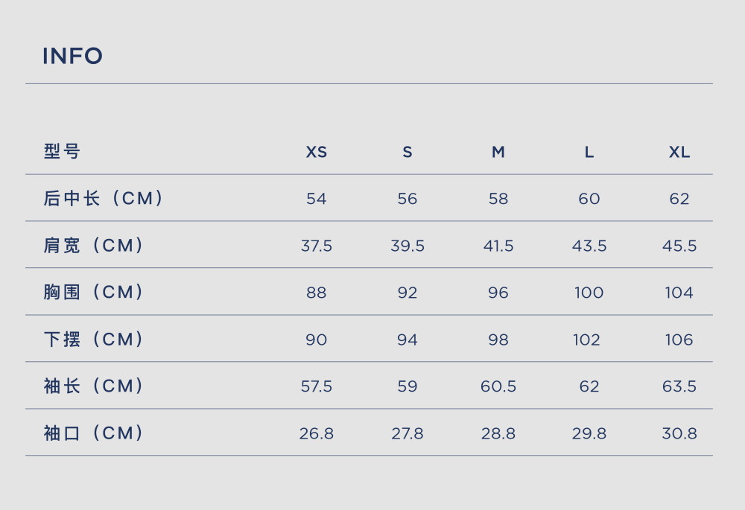Click the cuff value 30.8 for XL
The image size is (745, 510).
point(679,433)
